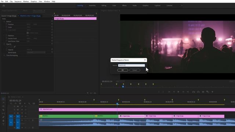
Task: Open the Program monitor Button Editor plus
Action: click(212, 92)
